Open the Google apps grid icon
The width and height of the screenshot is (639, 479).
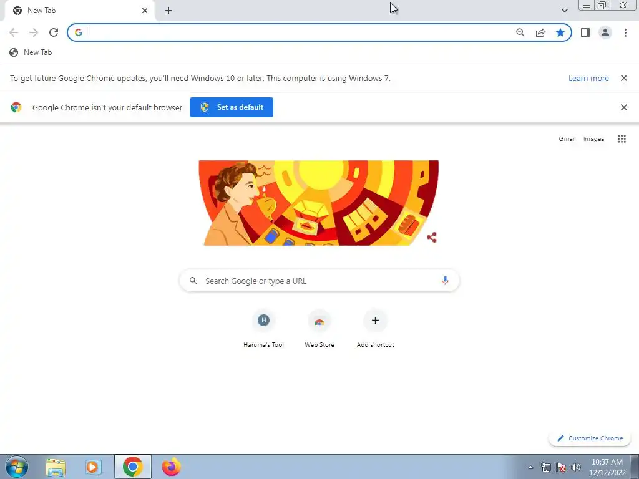pos(622,139)
